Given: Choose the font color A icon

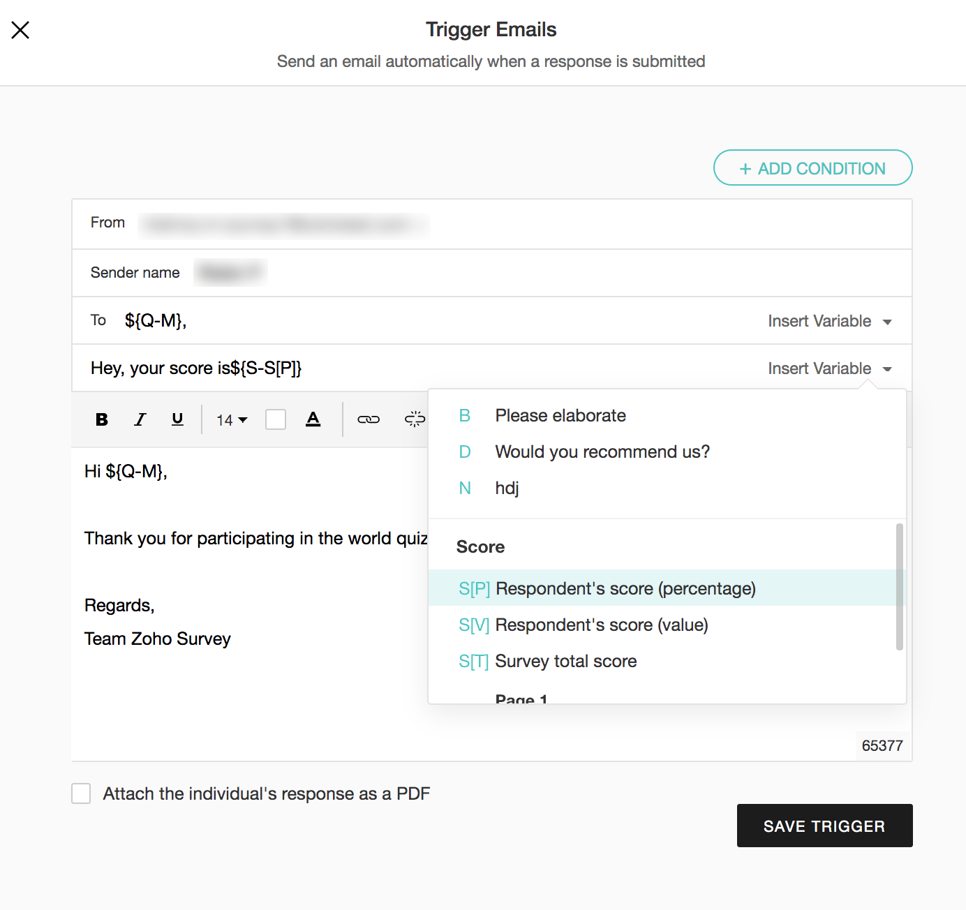Looking at the screenshot, I should point(313,419).
